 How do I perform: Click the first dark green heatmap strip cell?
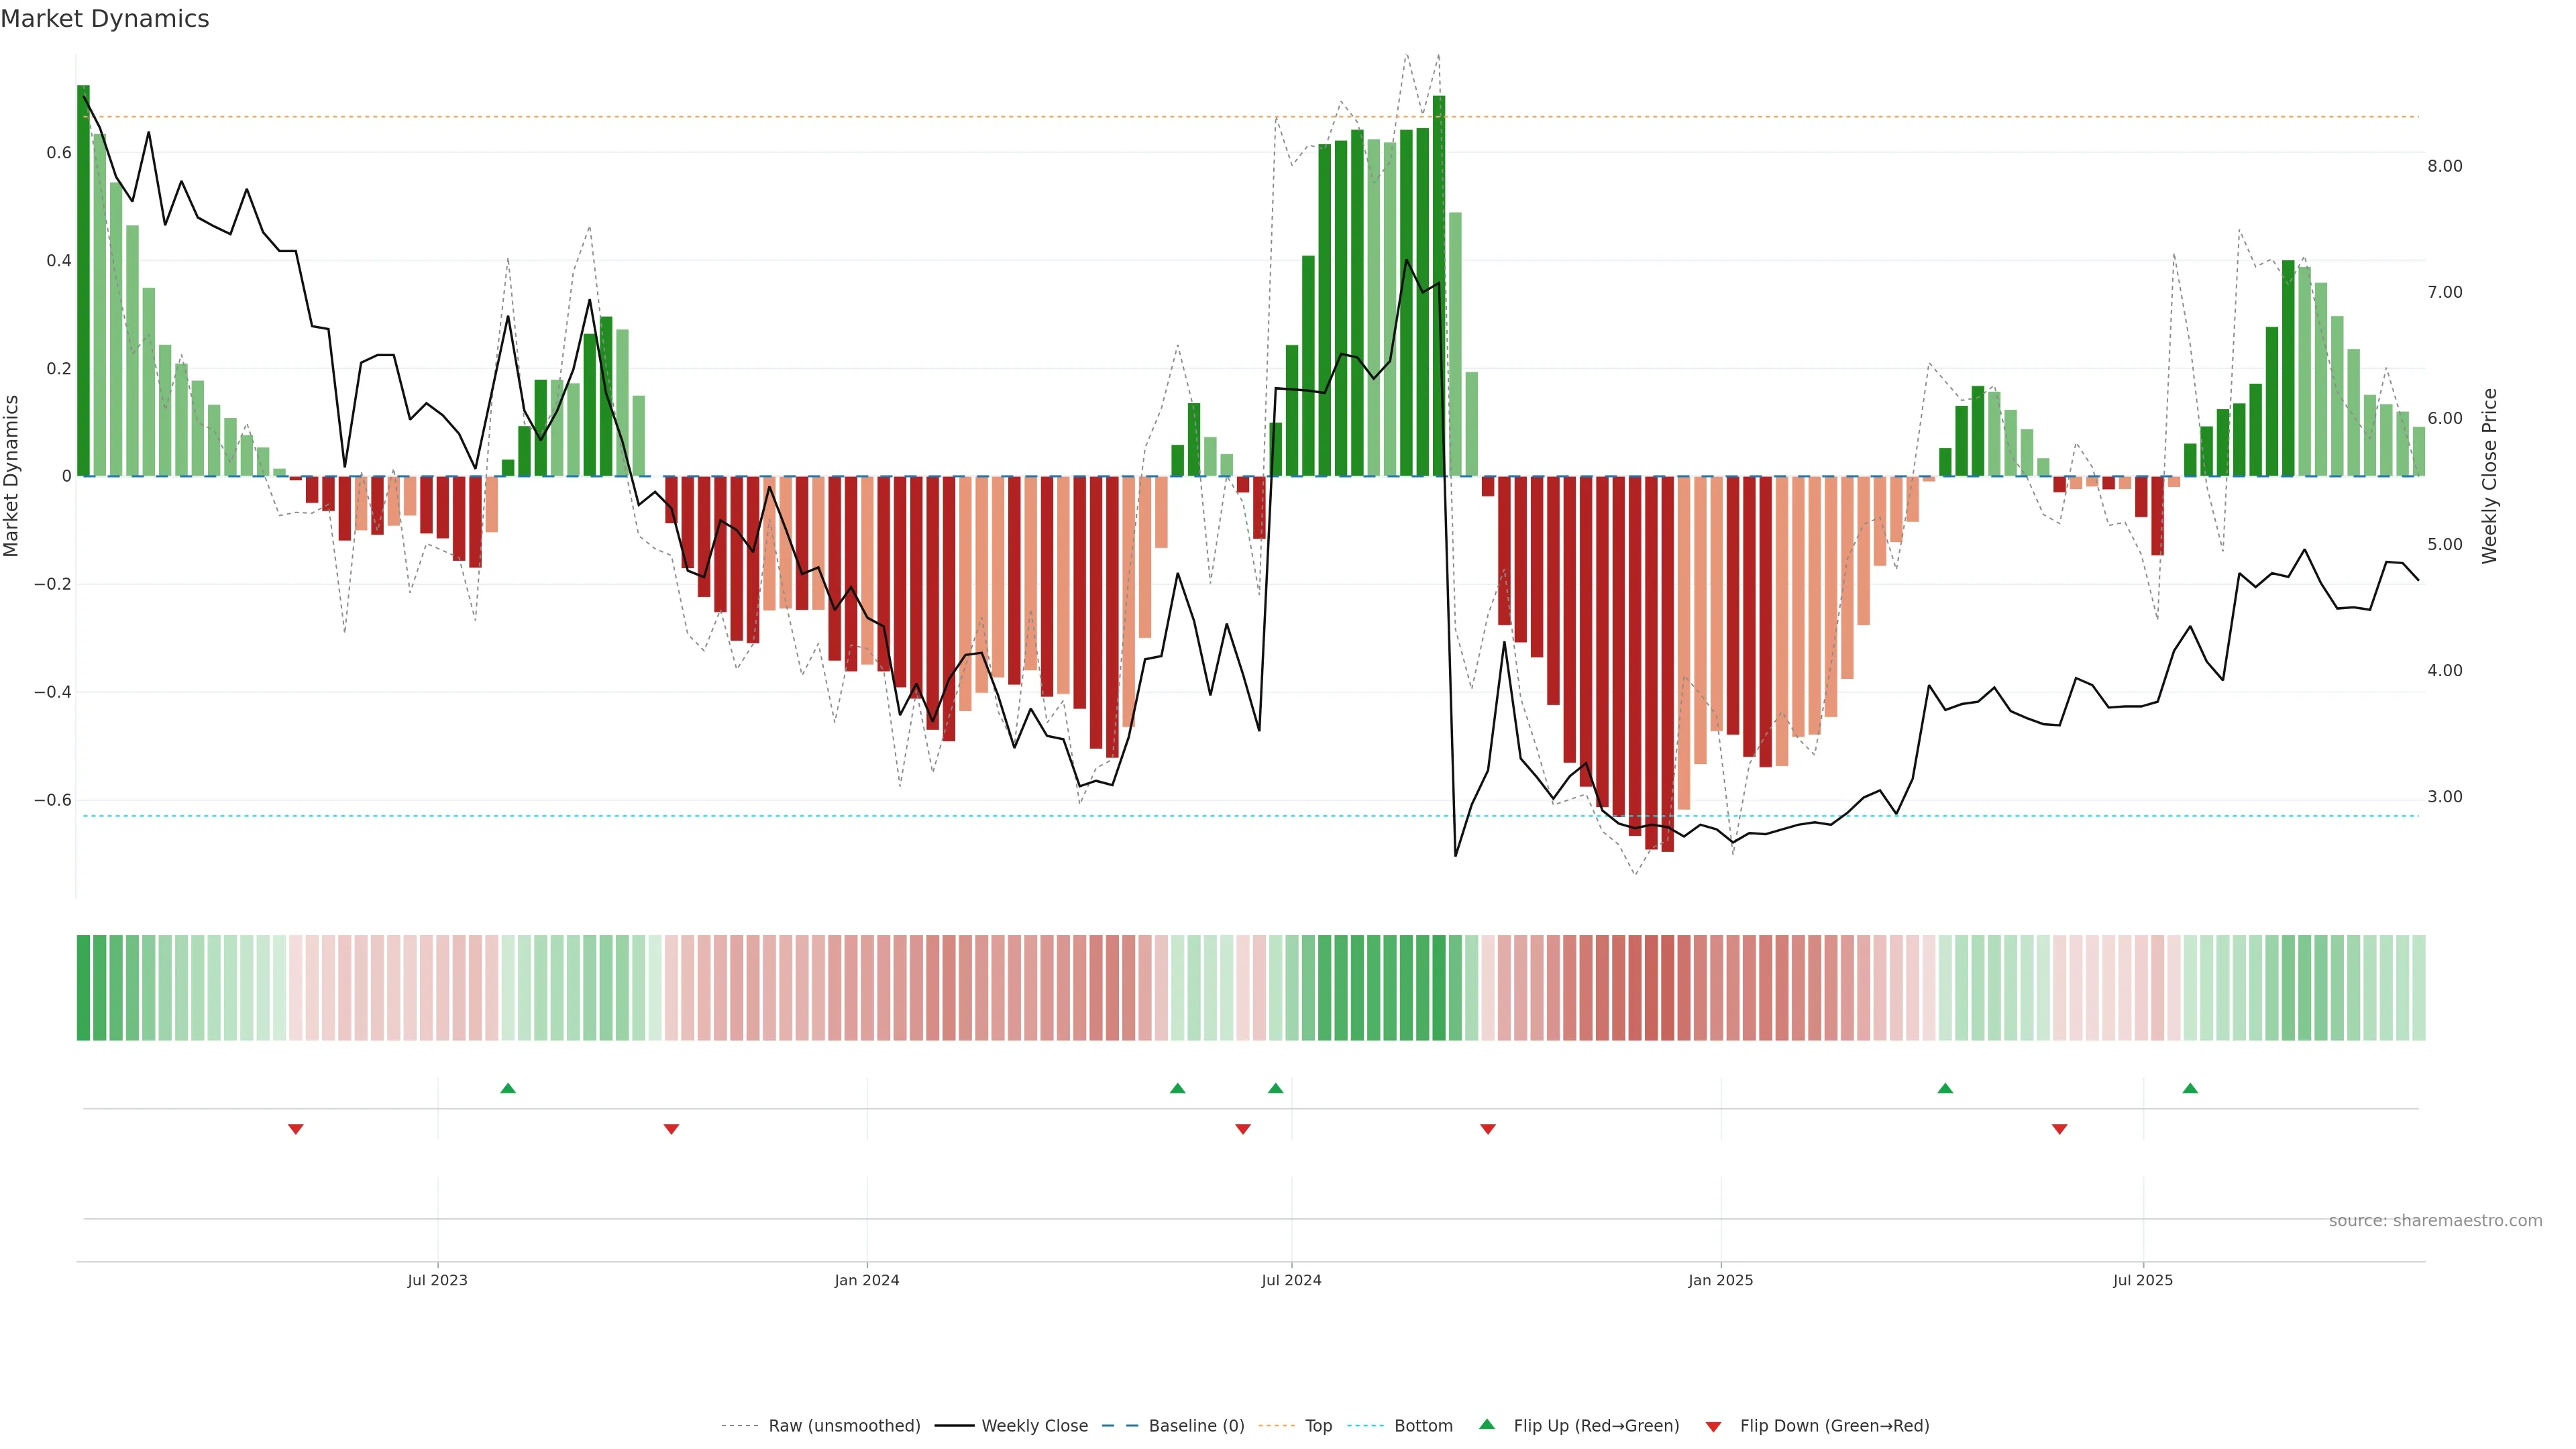83,988
